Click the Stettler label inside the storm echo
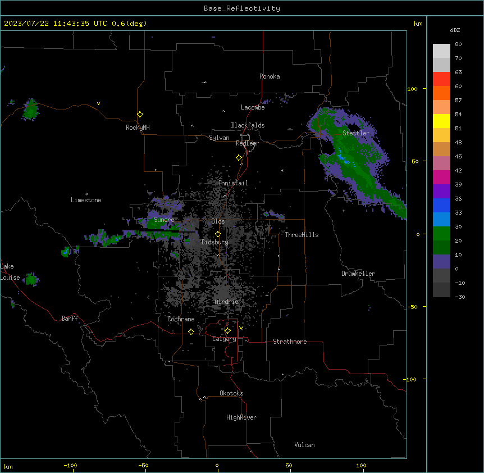Screen dimensions: 484x473 click(356, 133)
